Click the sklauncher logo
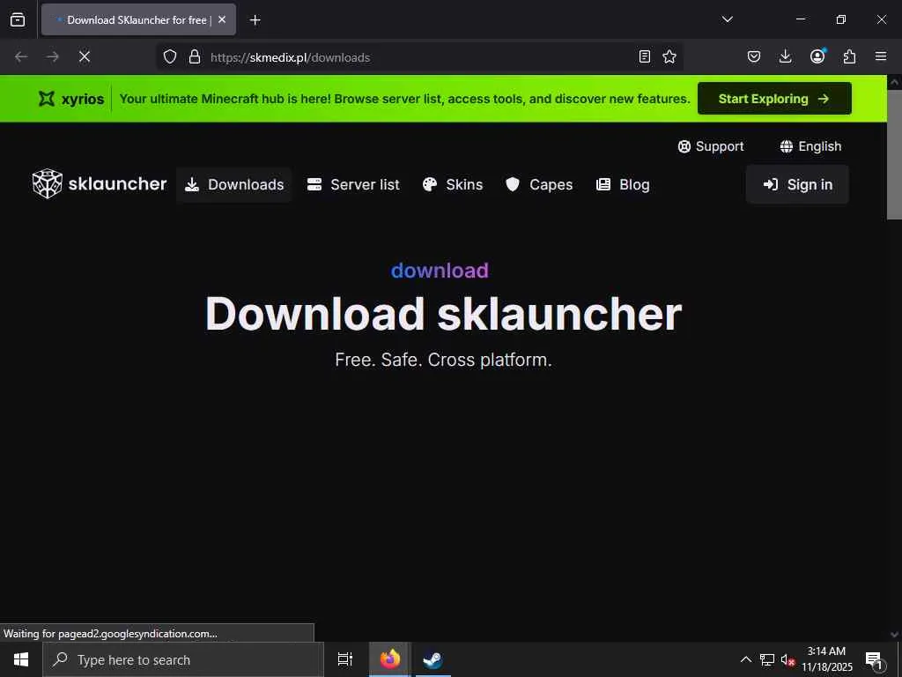The width and height of the screenshot is (902, 677). coord(100,183)
